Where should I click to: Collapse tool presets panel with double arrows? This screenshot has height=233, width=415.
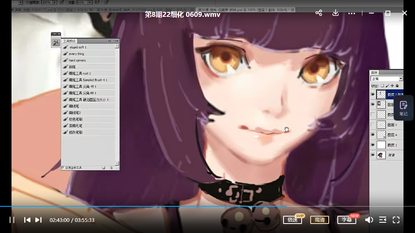(x=110, y=41)
